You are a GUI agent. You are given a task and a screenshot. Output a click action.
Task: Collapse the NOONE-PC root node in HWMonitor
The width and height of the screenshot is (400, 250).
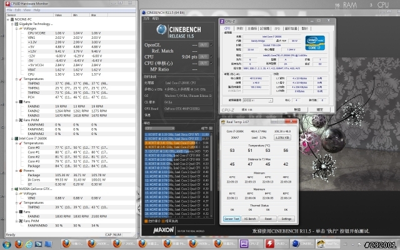[8, 19]
